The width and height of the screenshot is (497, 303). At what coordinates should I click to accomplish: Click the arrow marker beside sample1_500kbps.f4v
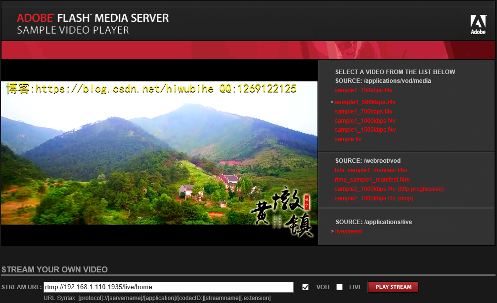[331, 102]
